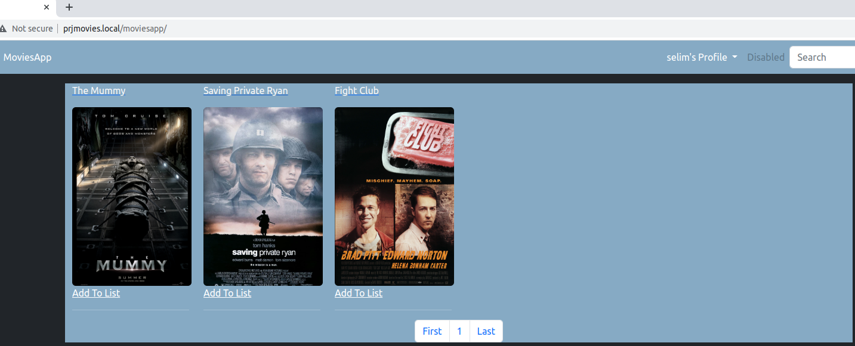The width and height of the screenshot is (855, 346).
Task: Click the Fight Club movie poster
Action: 394,197
